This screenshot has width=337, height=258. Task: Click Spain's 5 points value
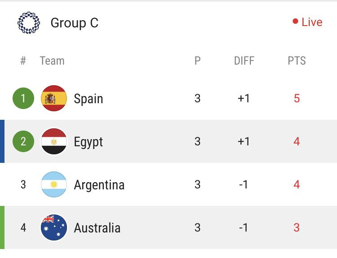click(297, 98)
